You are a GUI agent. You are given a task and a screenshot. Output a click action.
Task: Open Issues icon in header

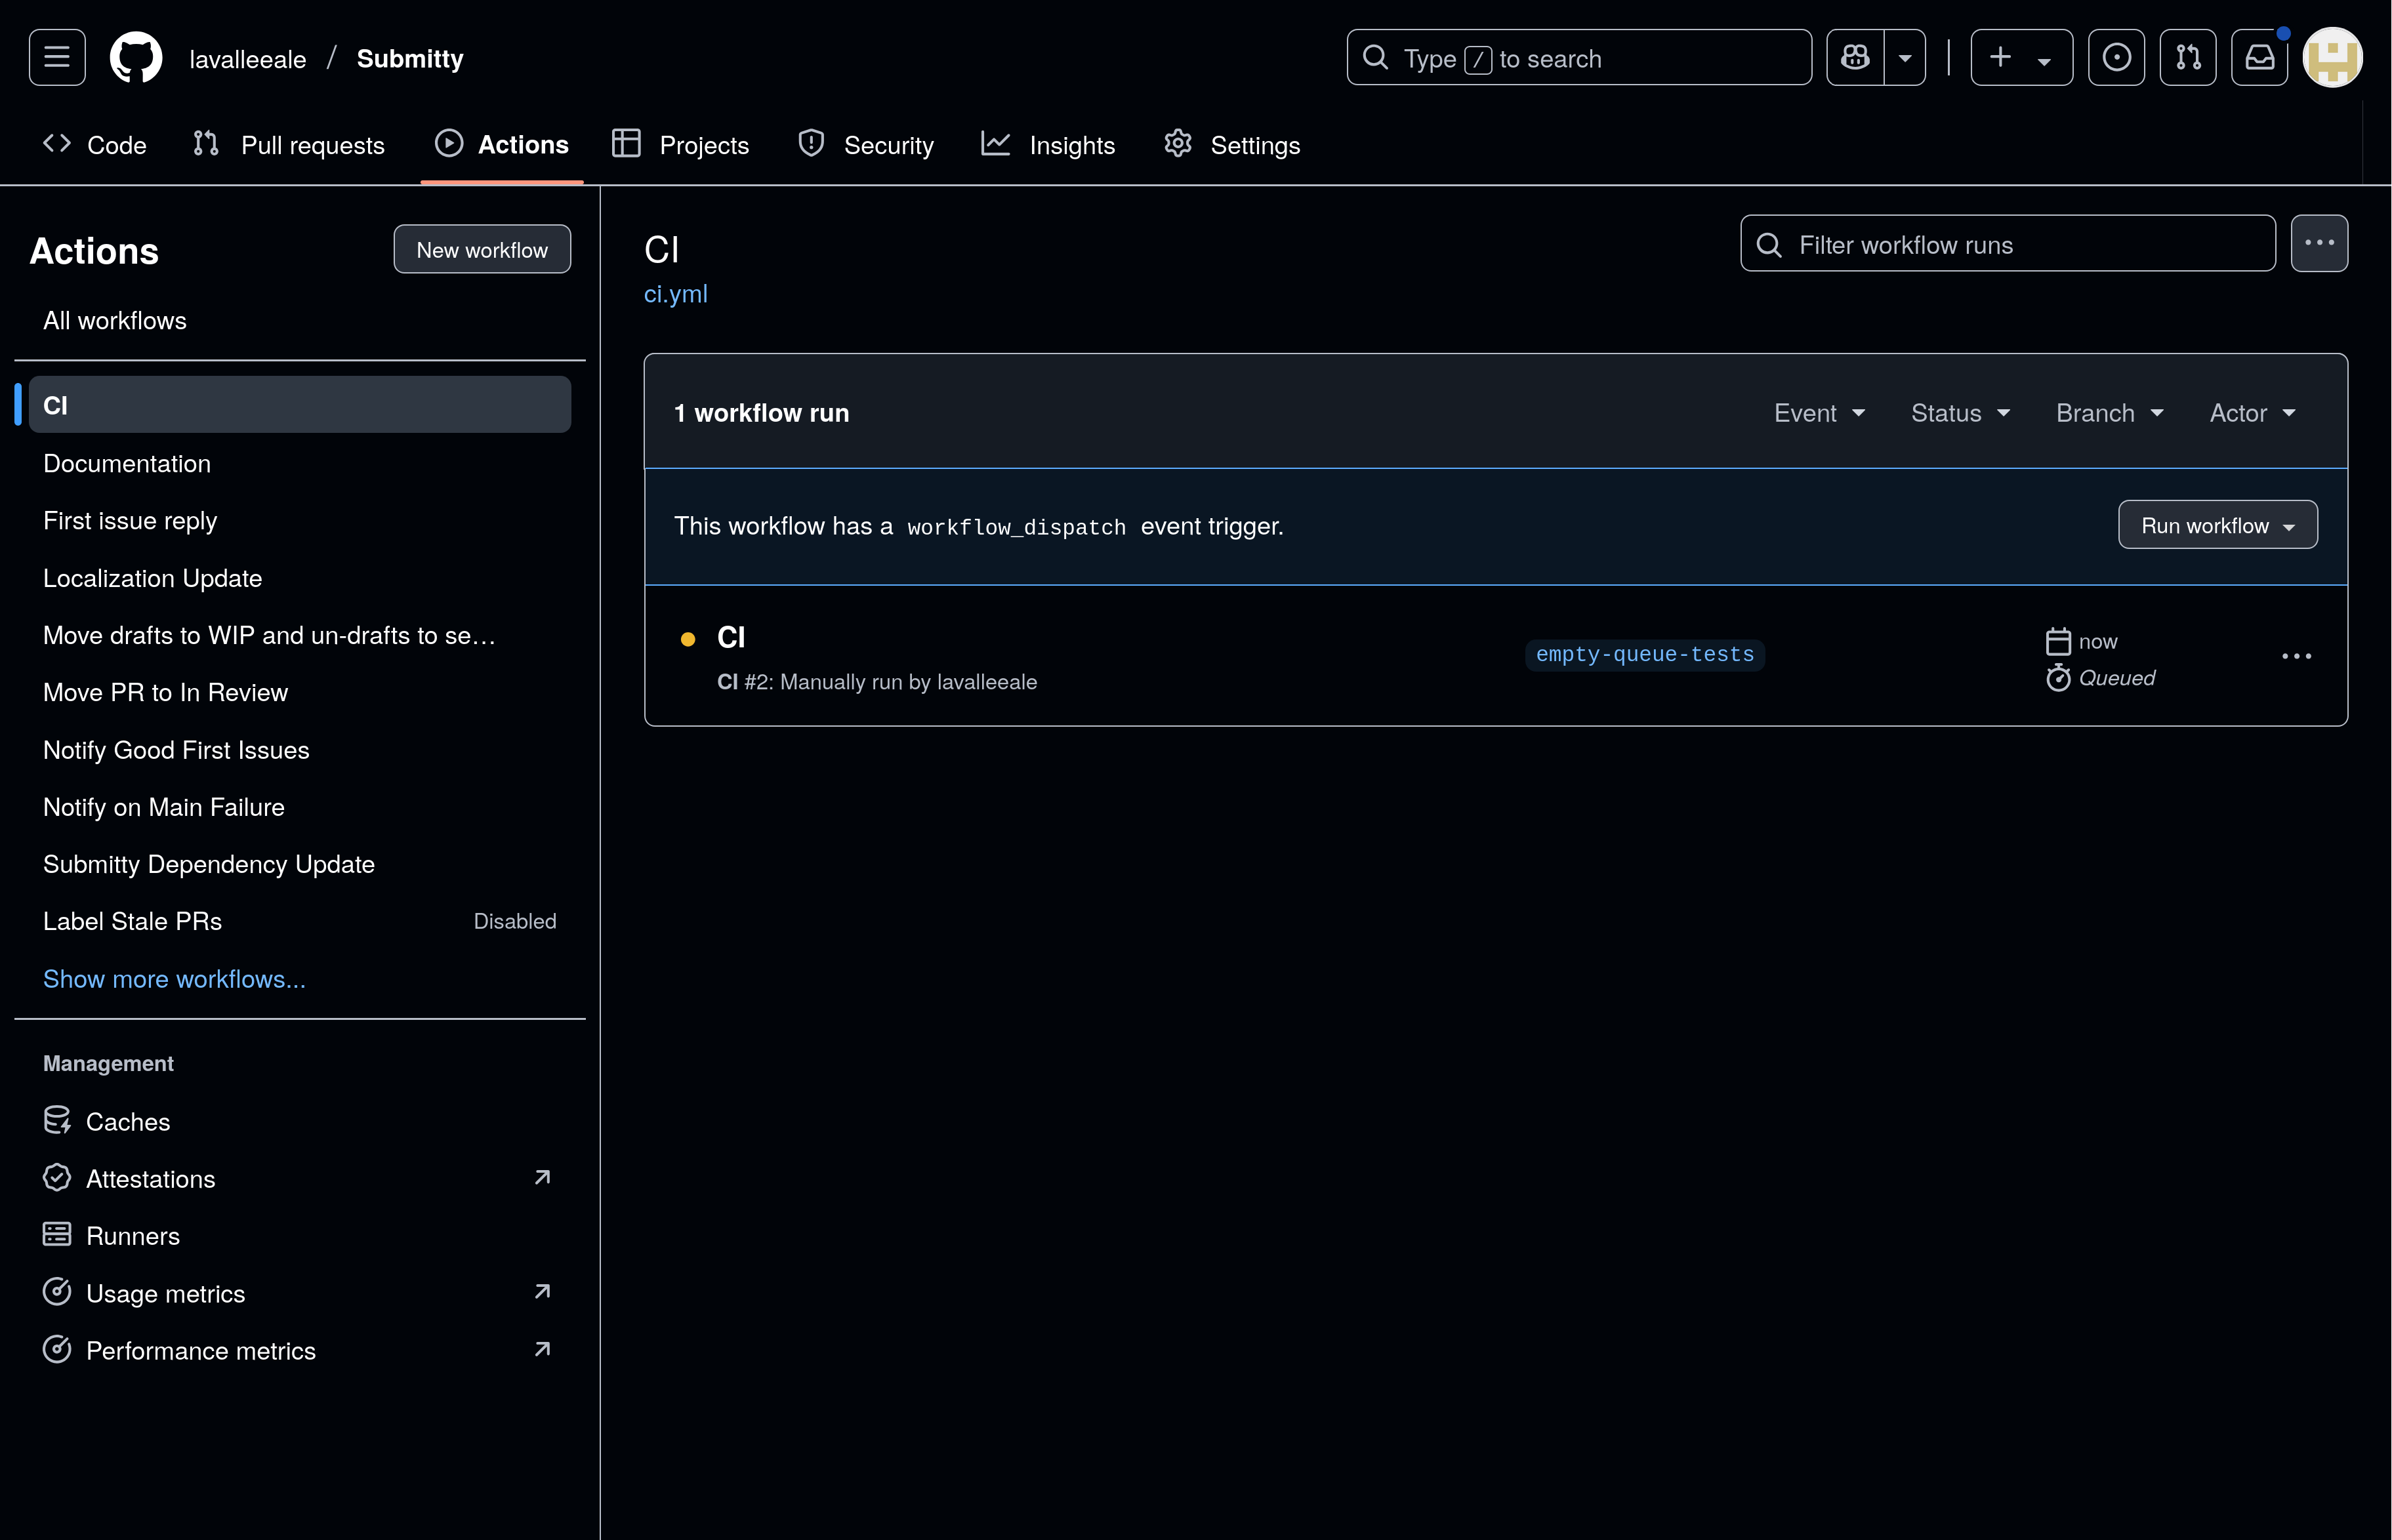(2116, 58)
